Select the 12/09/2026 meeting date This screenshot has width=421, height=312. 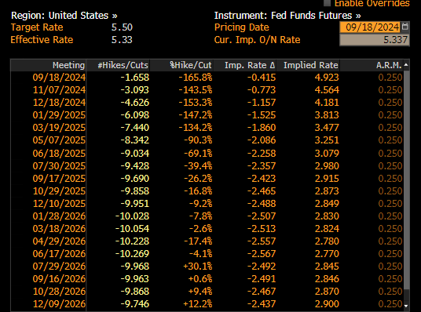[x=59, y=304]
